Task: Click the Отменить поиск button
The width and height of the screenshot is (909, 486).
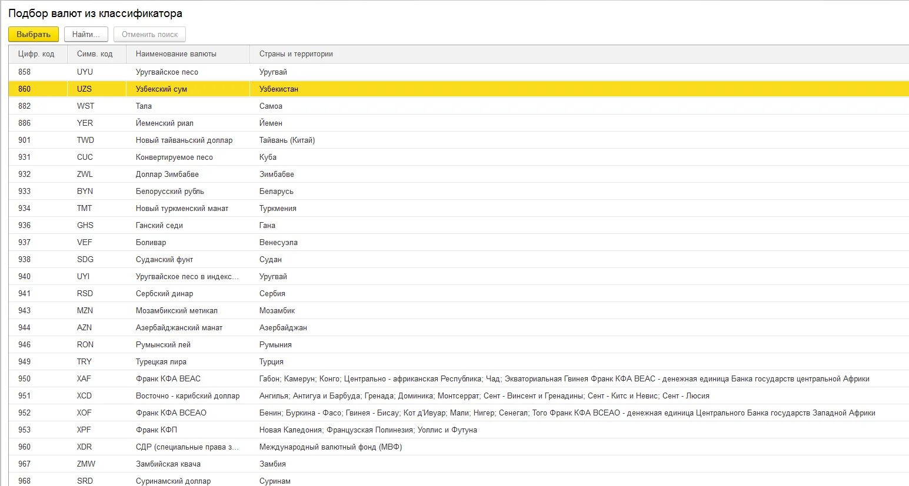Action: [x=149, y=34]
